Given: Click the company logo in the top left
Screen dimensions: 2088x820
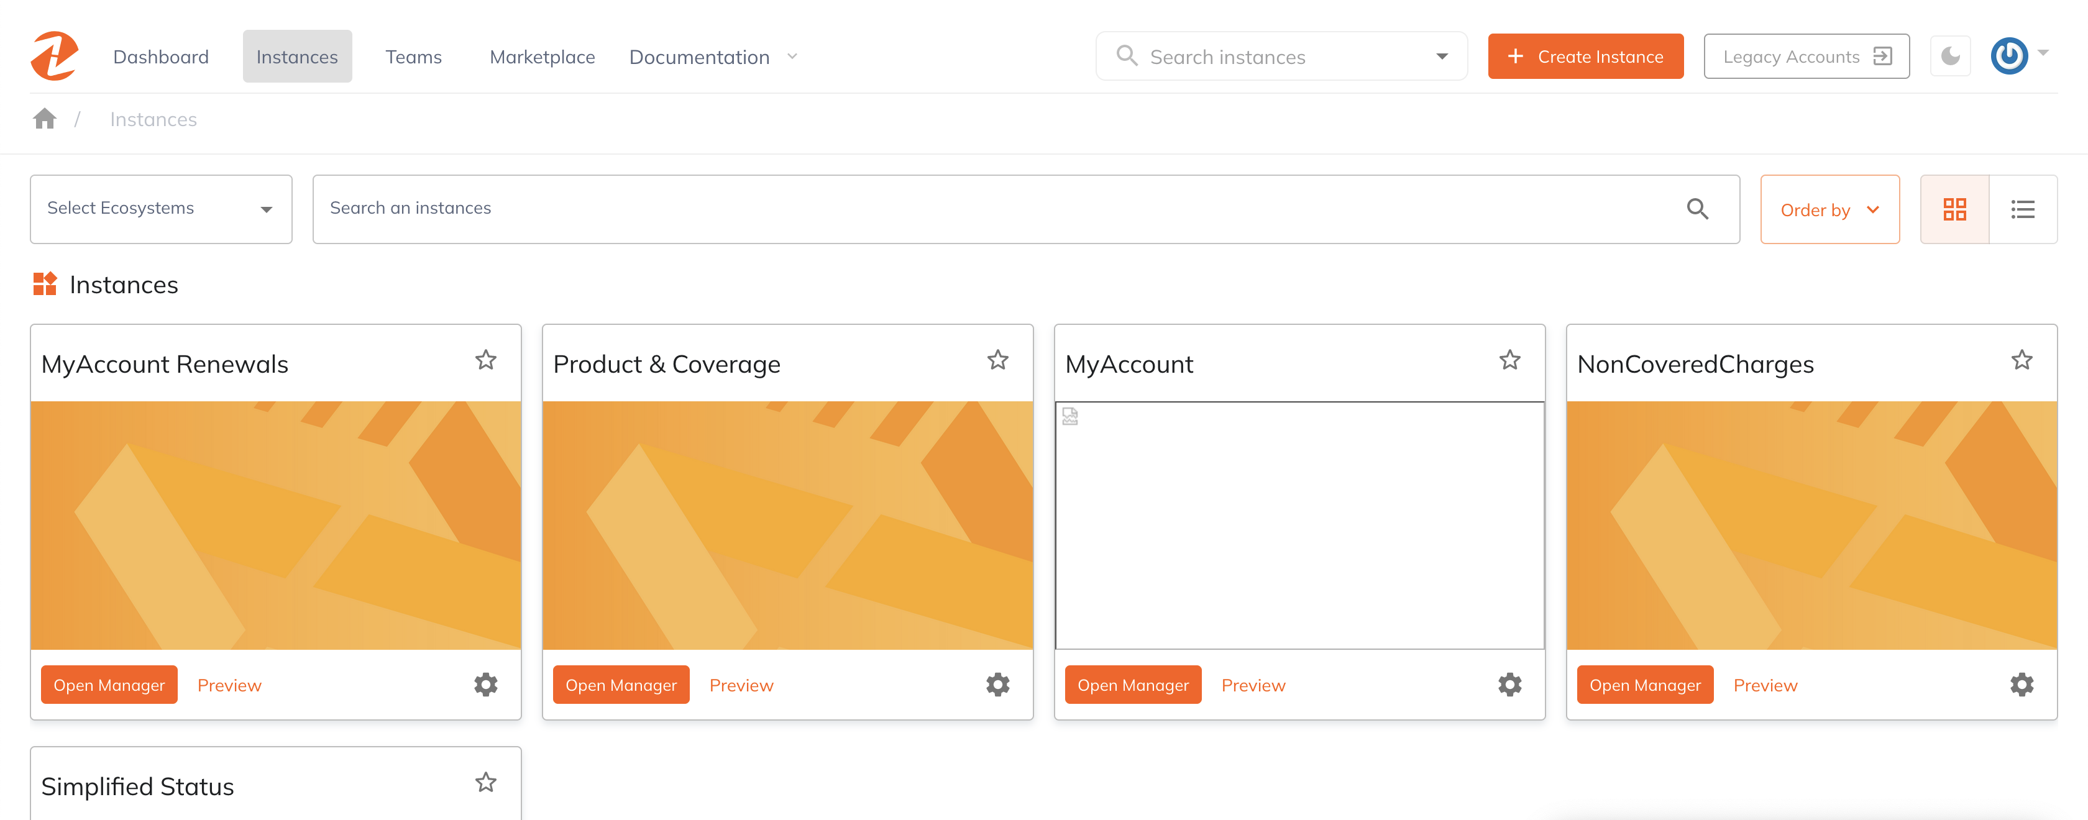Looking at the screenshot, I should [54, 55].
